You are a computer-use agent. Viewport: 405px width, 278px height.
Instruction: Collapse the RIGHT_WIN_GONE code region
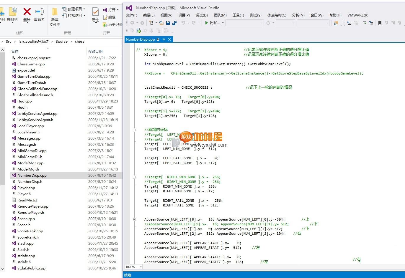(134, 177)
